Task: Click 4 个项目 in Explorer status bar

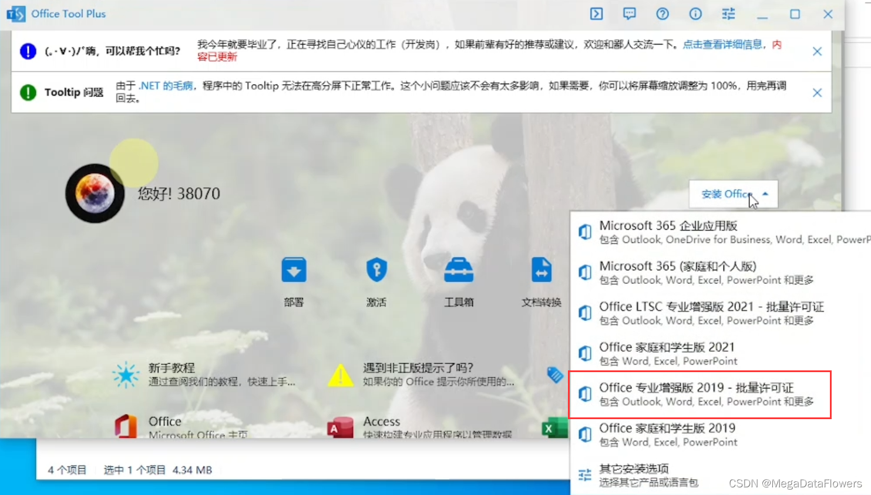Action: tap(67, 470)
